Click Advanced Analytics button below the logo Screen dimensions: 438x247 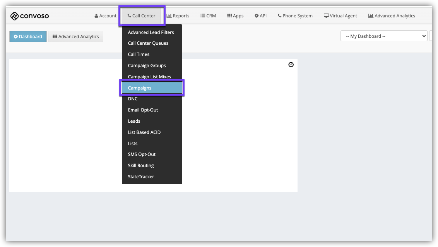(x=76, y=37)
